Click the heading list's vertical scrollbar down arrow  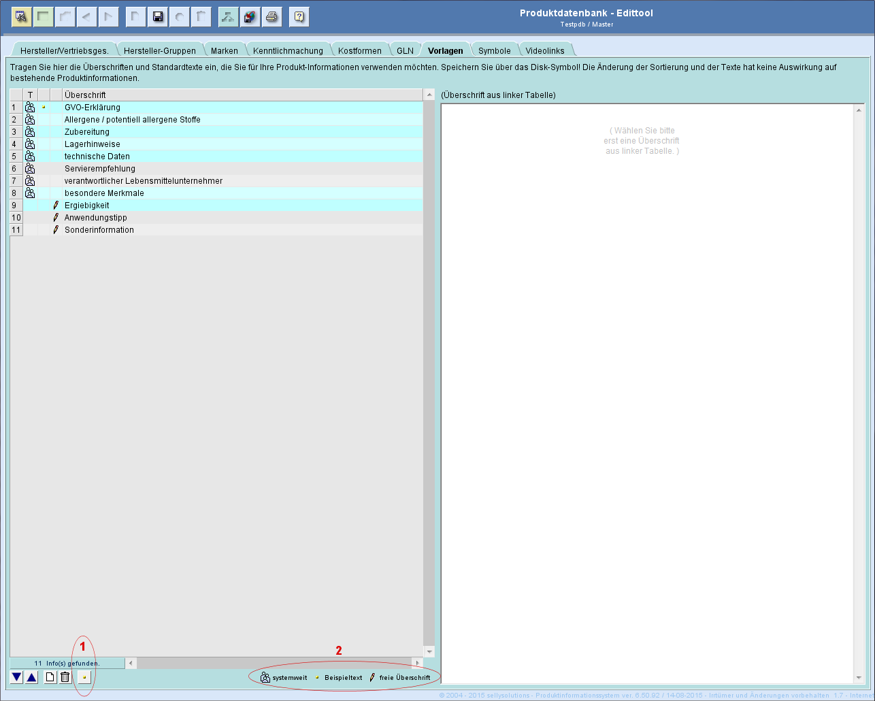[429, 652]
